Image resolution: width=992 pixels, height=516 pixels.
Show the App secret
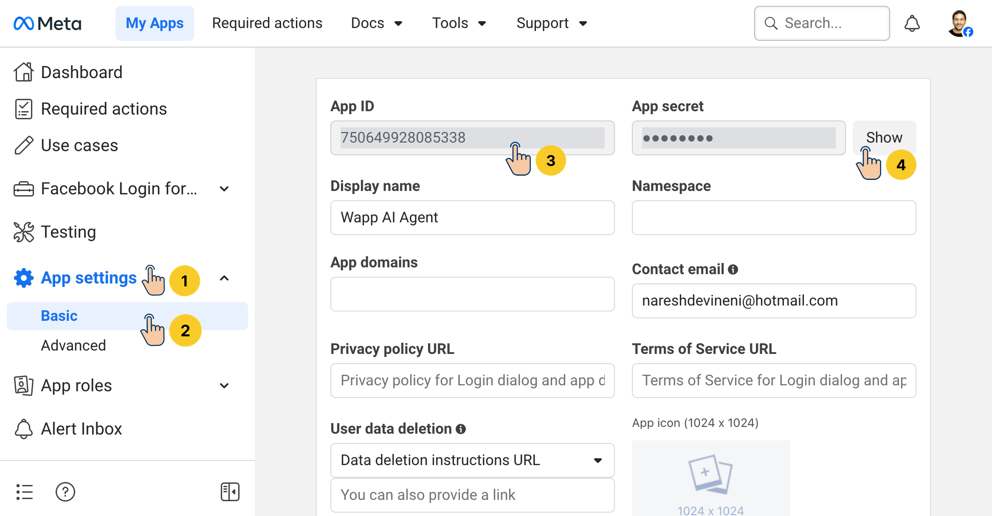pos(884,138)
